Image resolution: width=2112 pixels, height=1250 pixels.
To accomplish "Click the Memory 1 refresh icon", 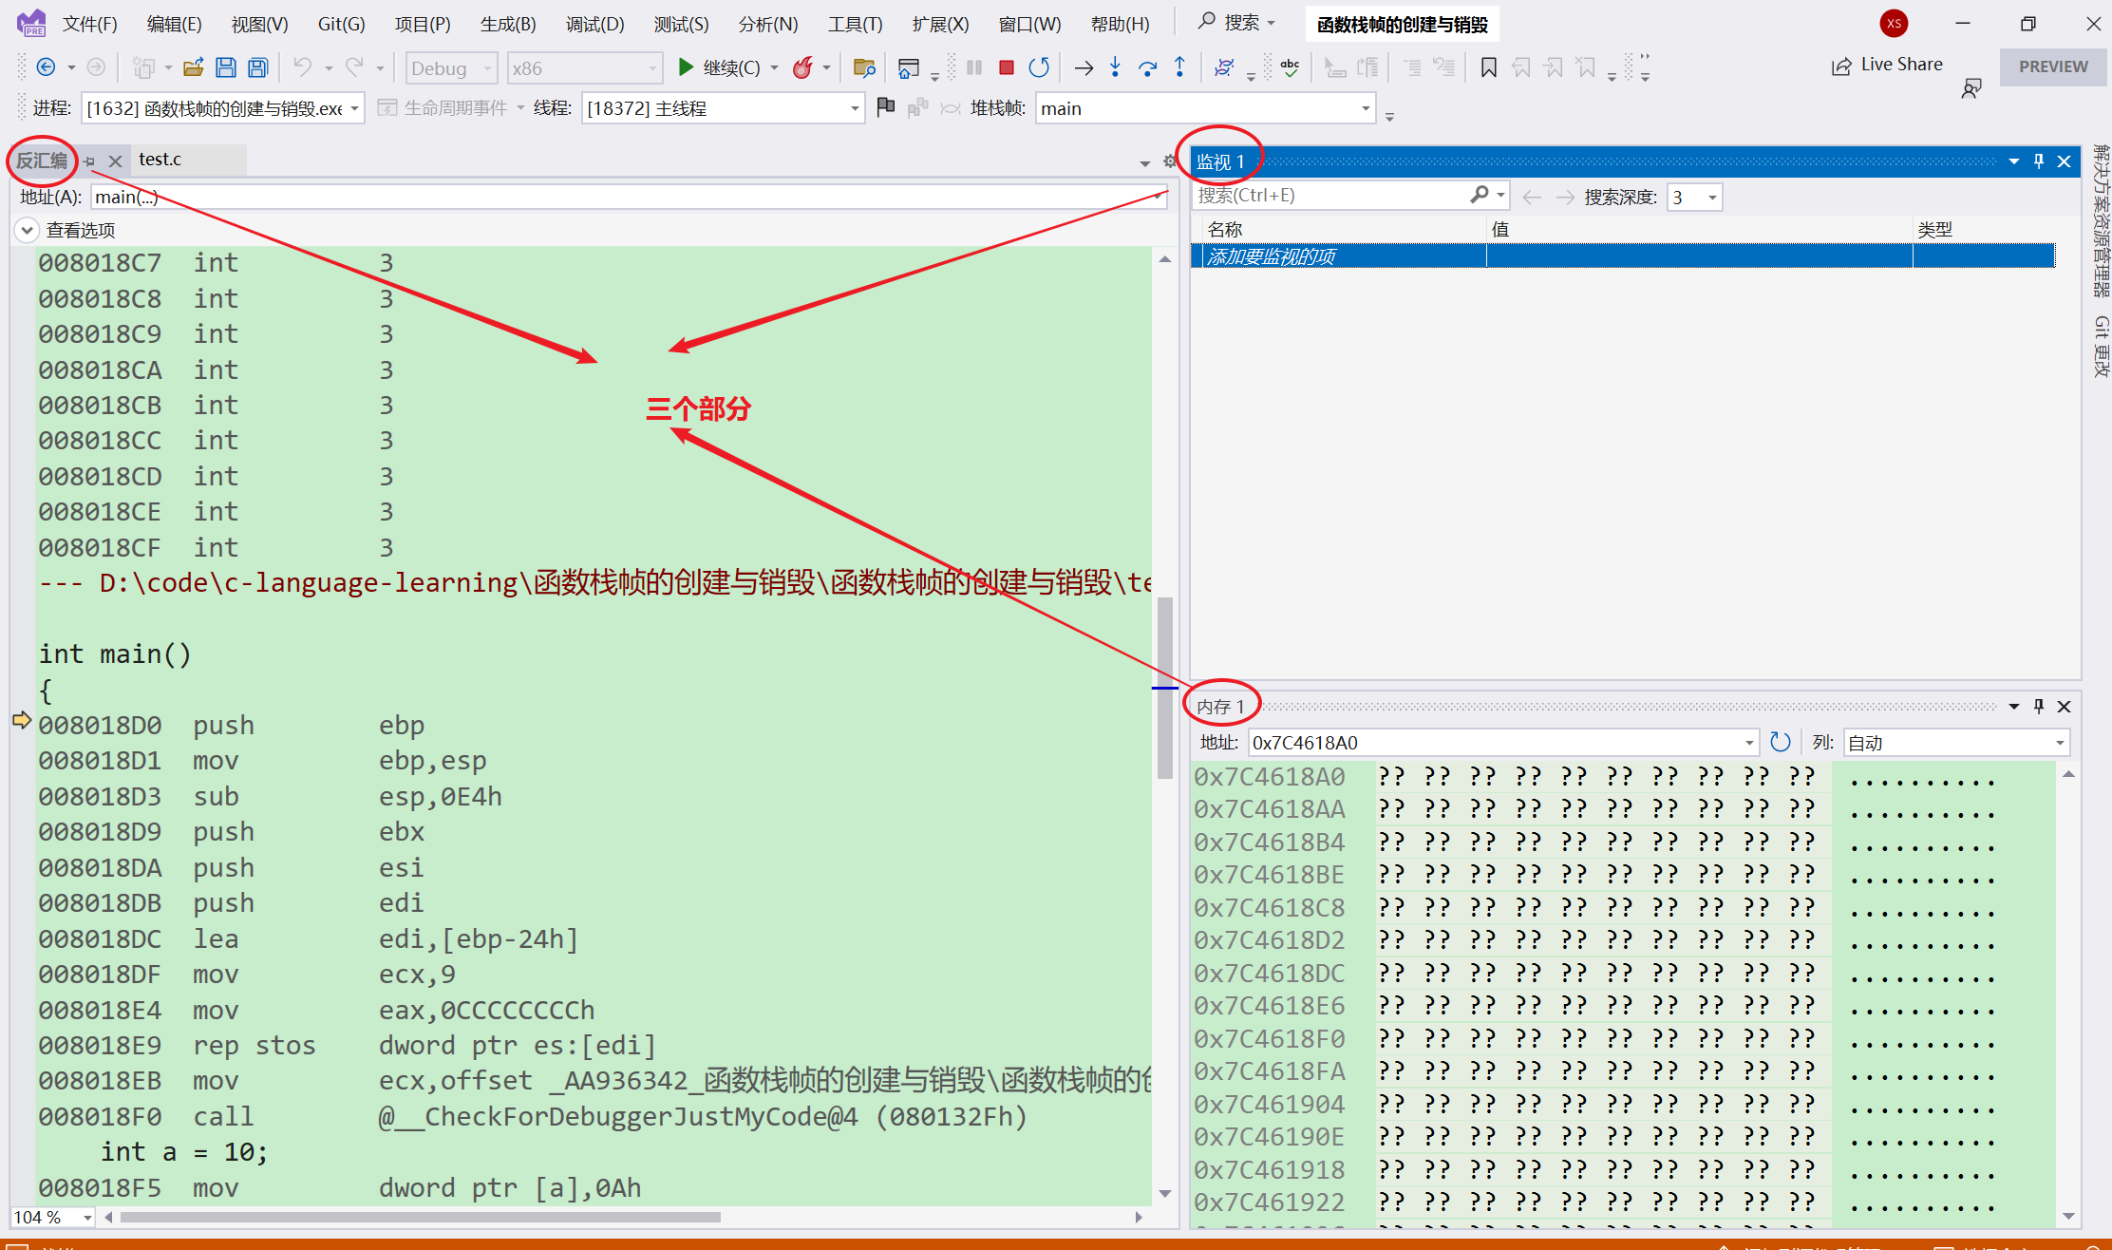I will pyautogui.click(x=1781, y=742).
